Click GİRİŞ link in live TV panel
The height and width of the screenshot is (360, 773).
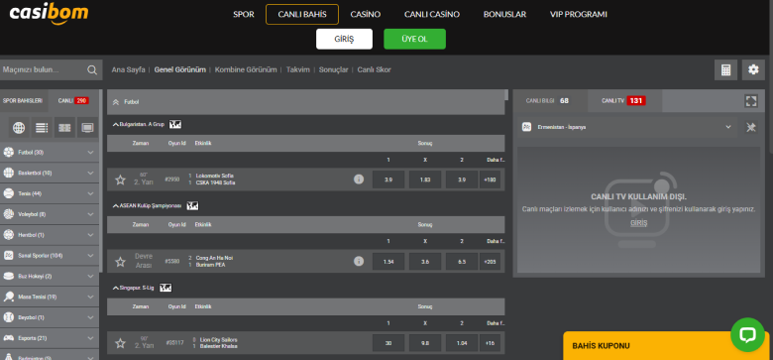click(x=638, y=223)
